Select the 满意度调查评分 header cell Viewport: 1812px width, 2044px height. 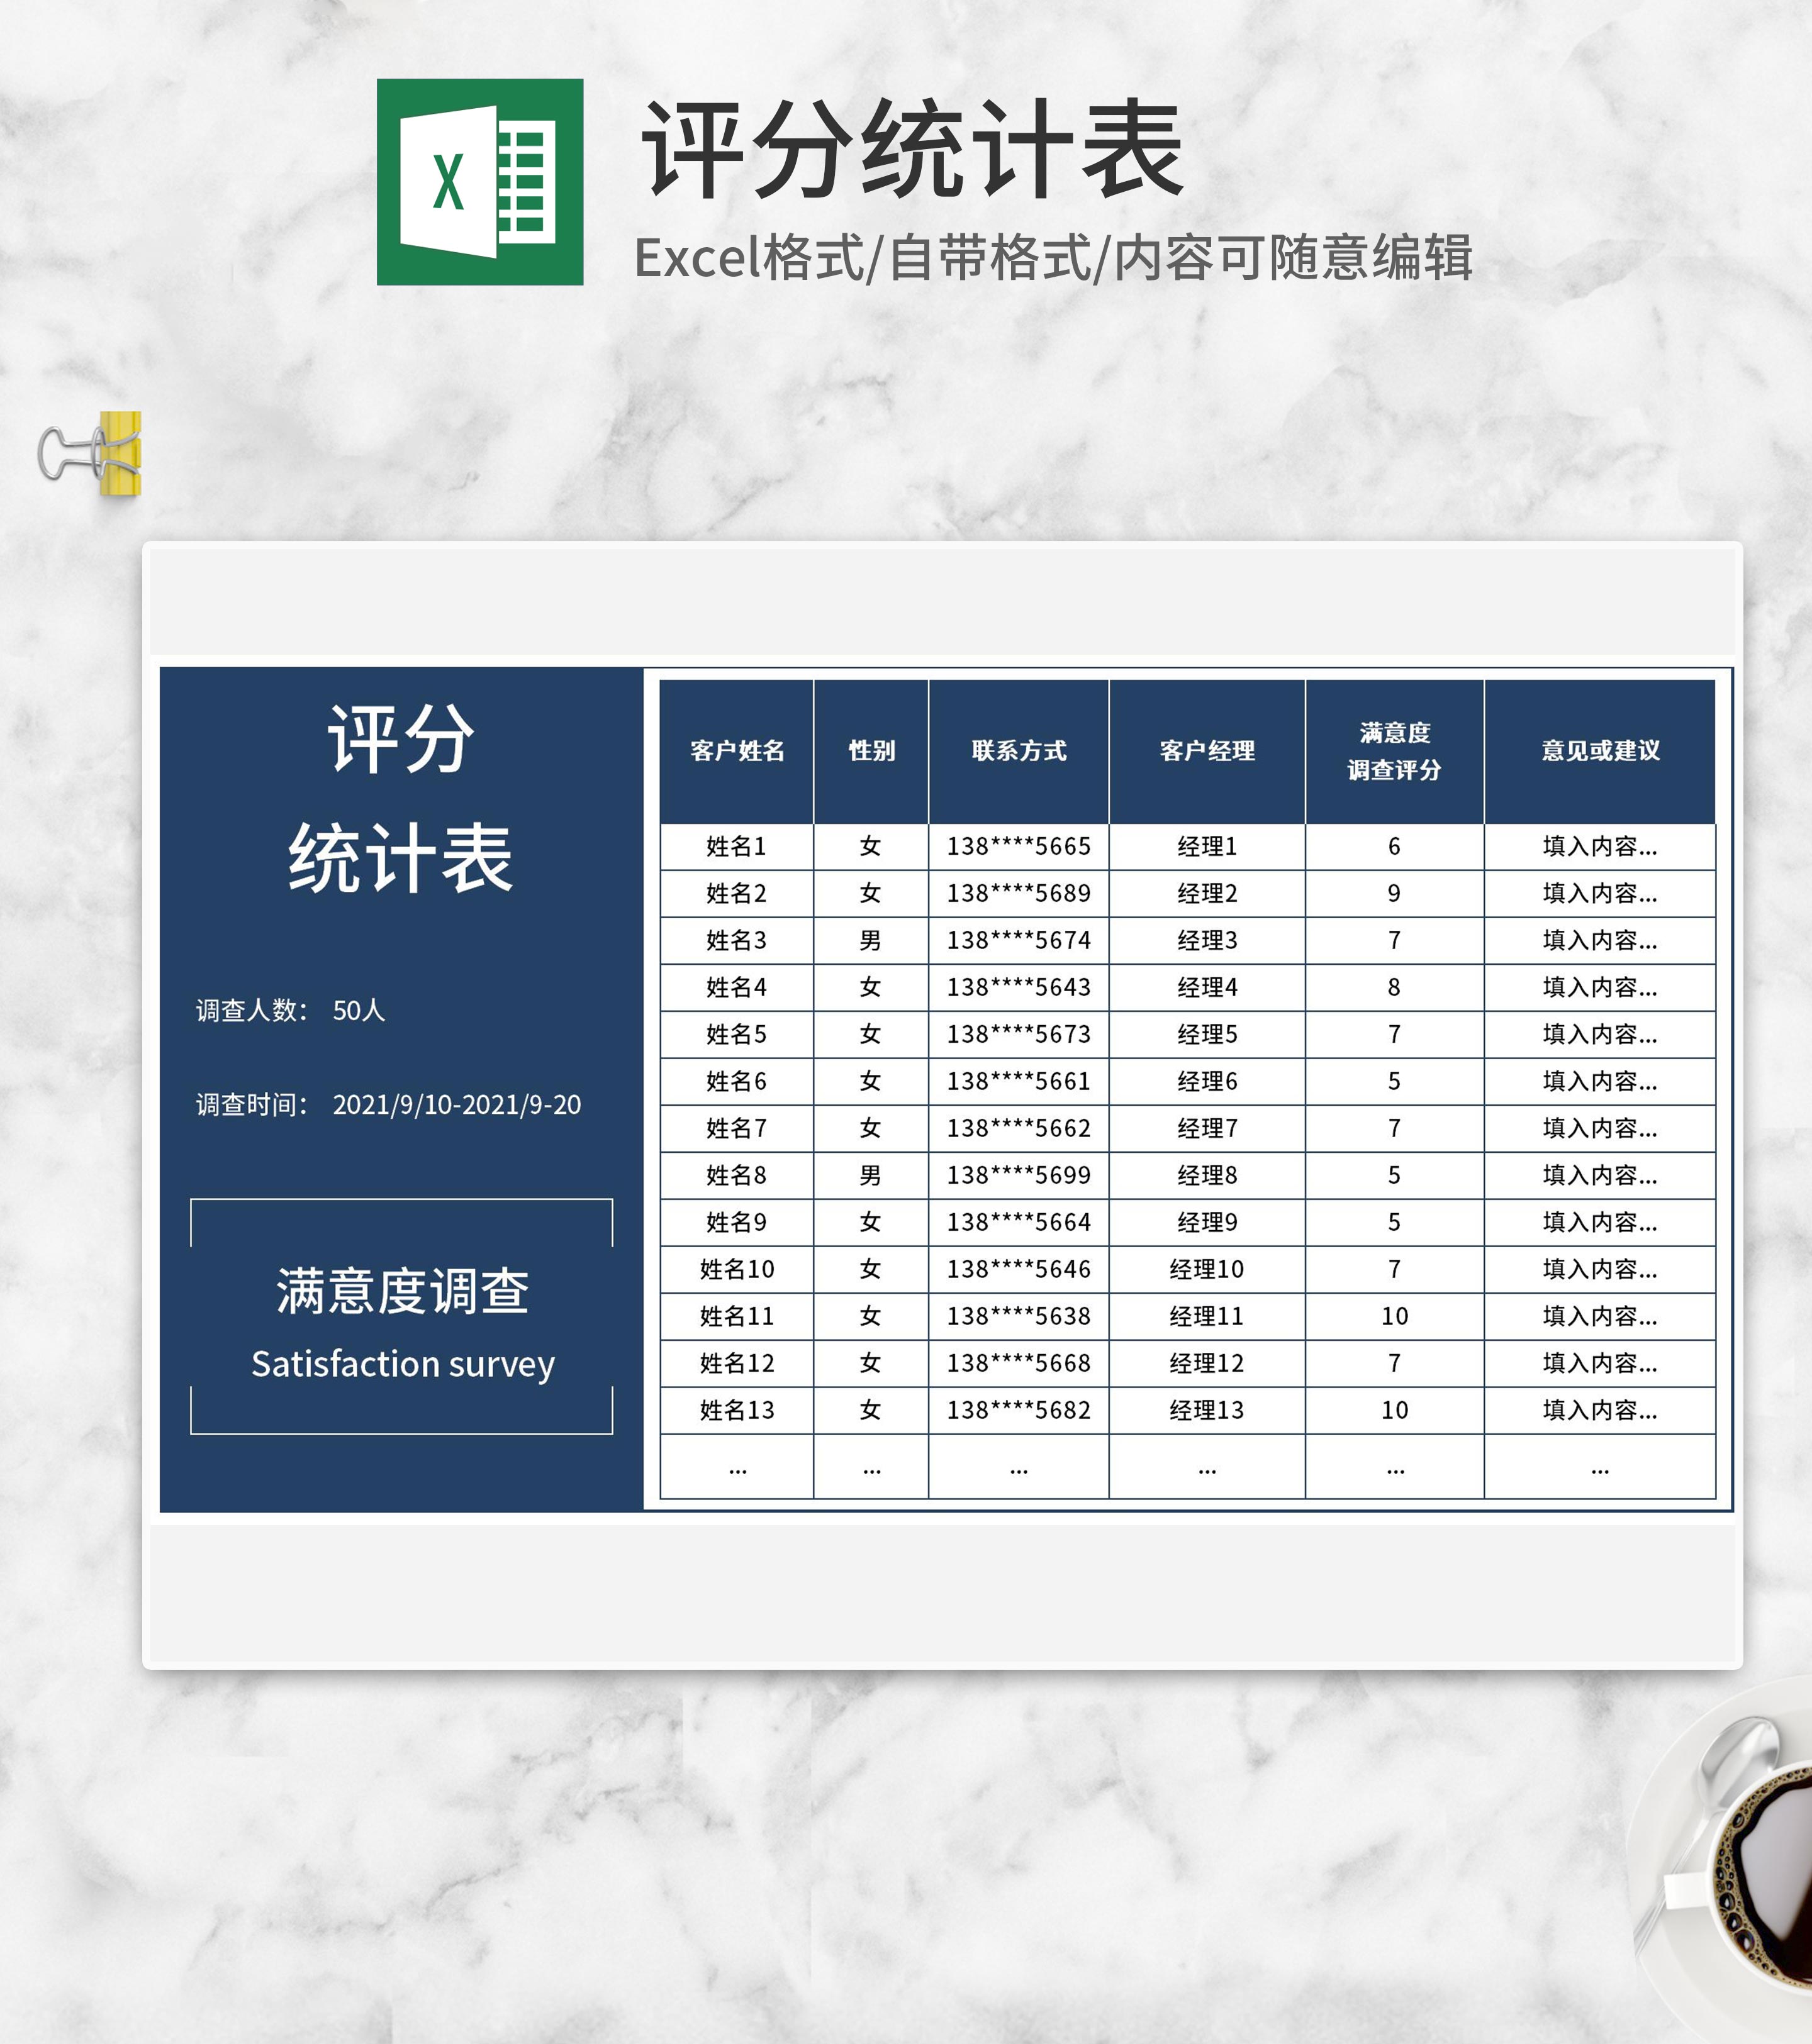pos(1394,751)
